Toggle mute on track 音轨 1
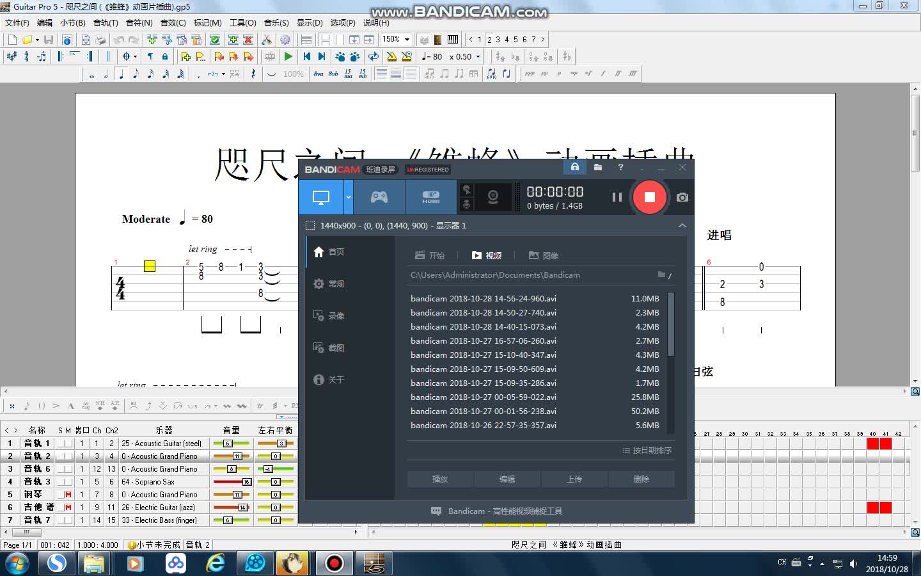 [x=68, y=443]
